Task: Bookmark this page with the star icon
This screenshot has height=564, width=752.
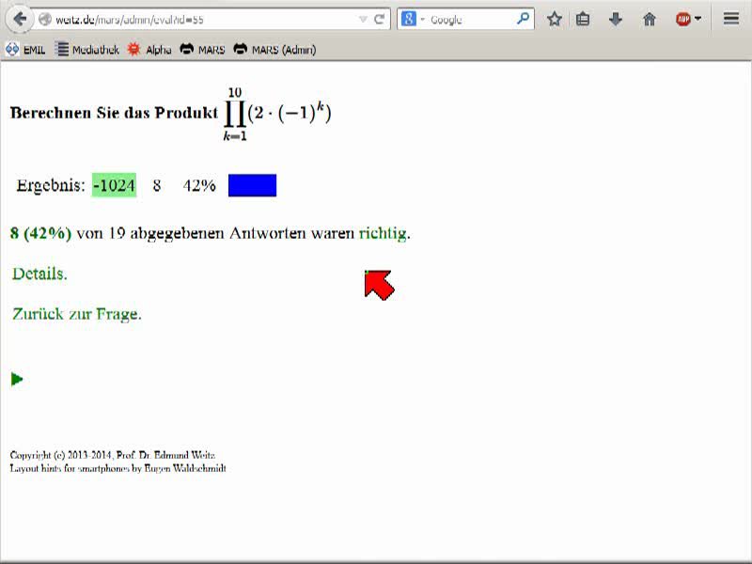Action: 555,19
